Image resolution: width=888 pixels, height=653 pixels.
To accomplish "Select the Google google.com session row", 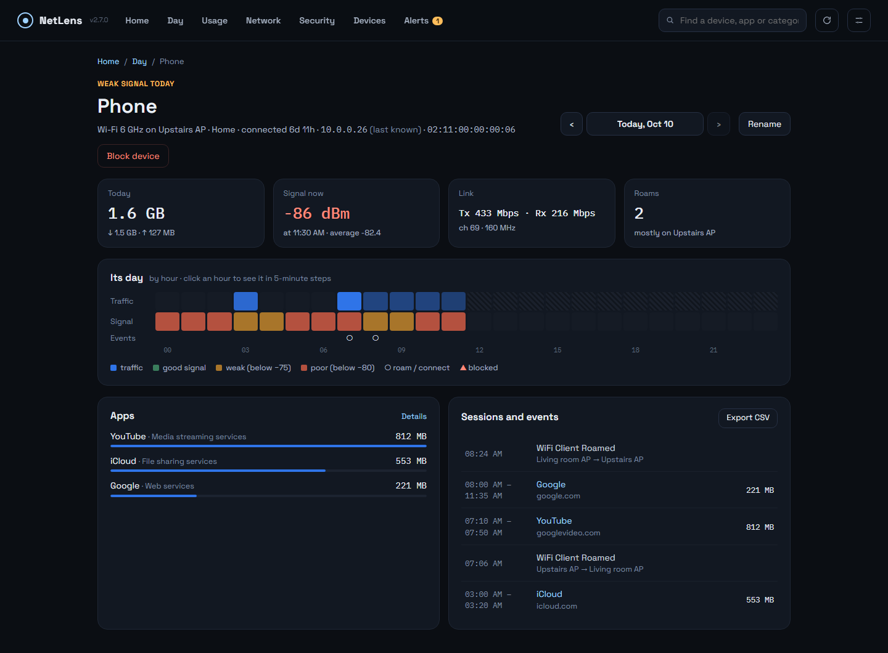I will (619, 490).
